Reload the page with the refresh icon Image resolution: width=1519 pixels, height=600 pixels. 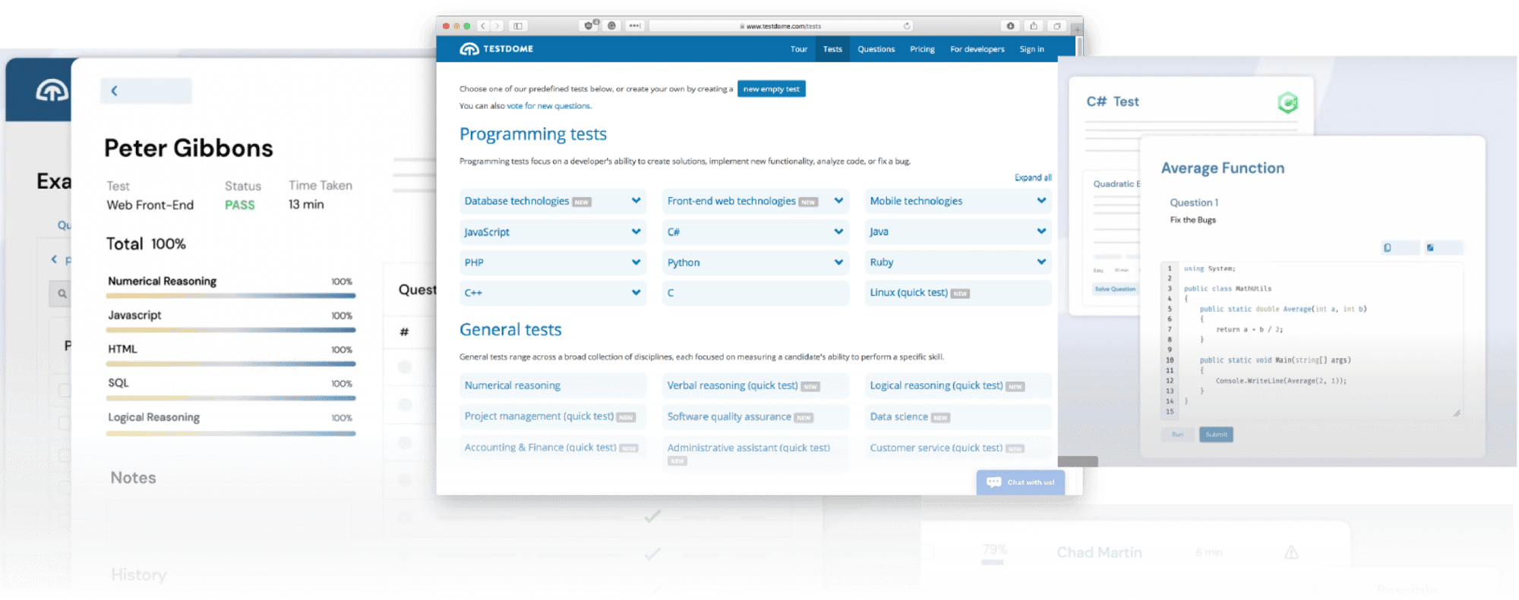pos(907,26)
